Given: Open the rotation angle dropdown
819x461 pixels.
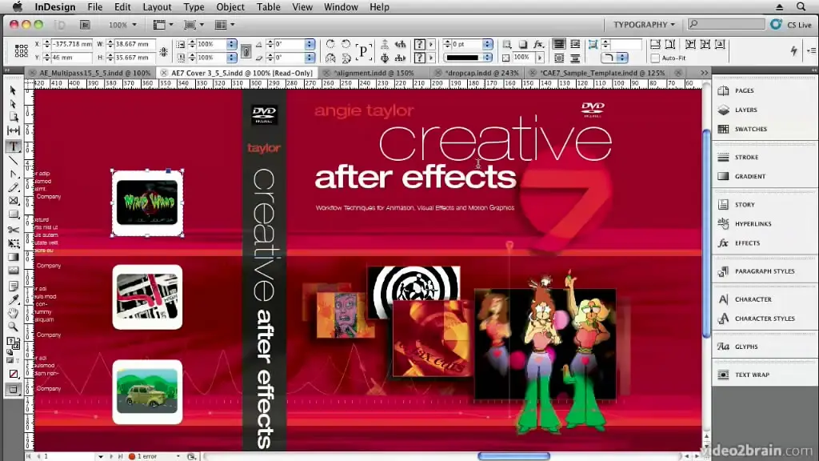Looking at the screenshot, I should point(310,45).
